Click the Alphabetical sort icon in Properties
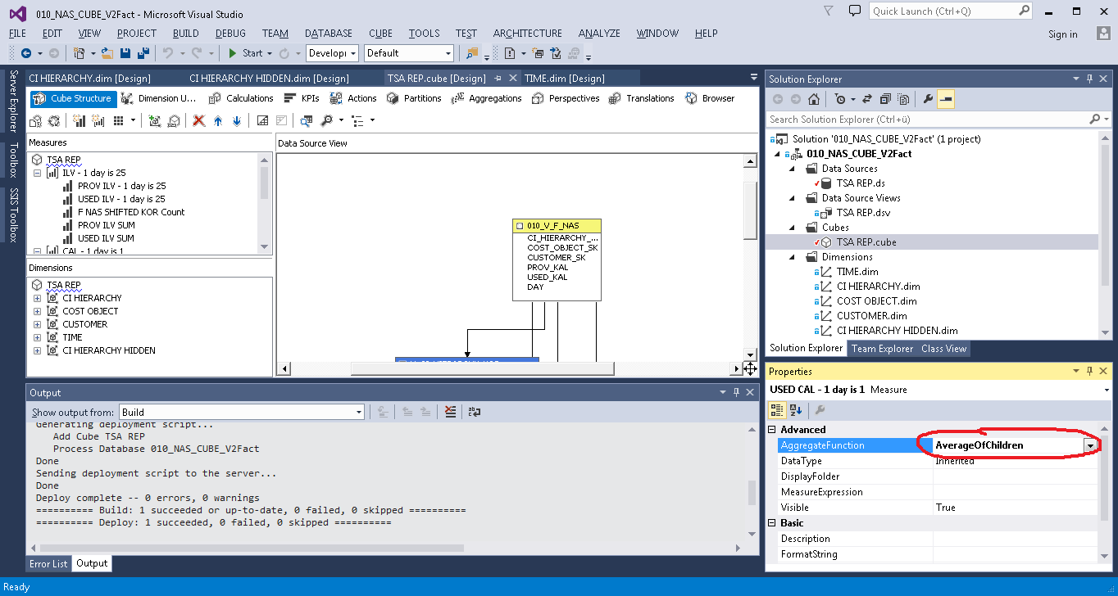 [795, 409]
